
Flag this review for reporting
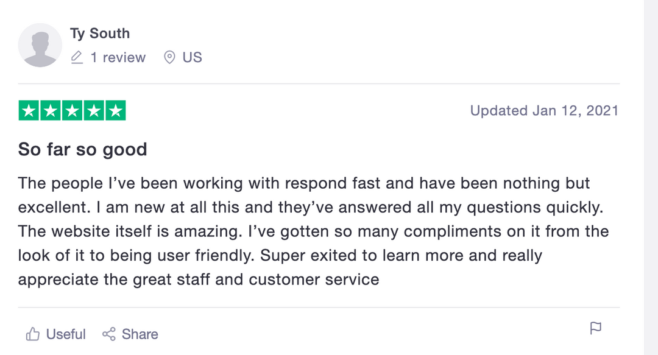[x=596, y=329]
